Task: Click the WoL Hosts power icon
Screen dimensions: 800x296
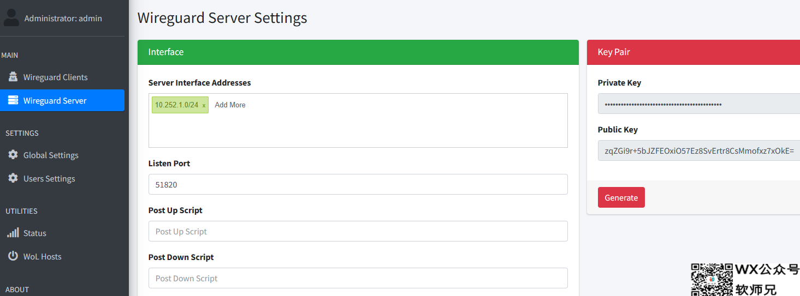Action: point(13,256)
